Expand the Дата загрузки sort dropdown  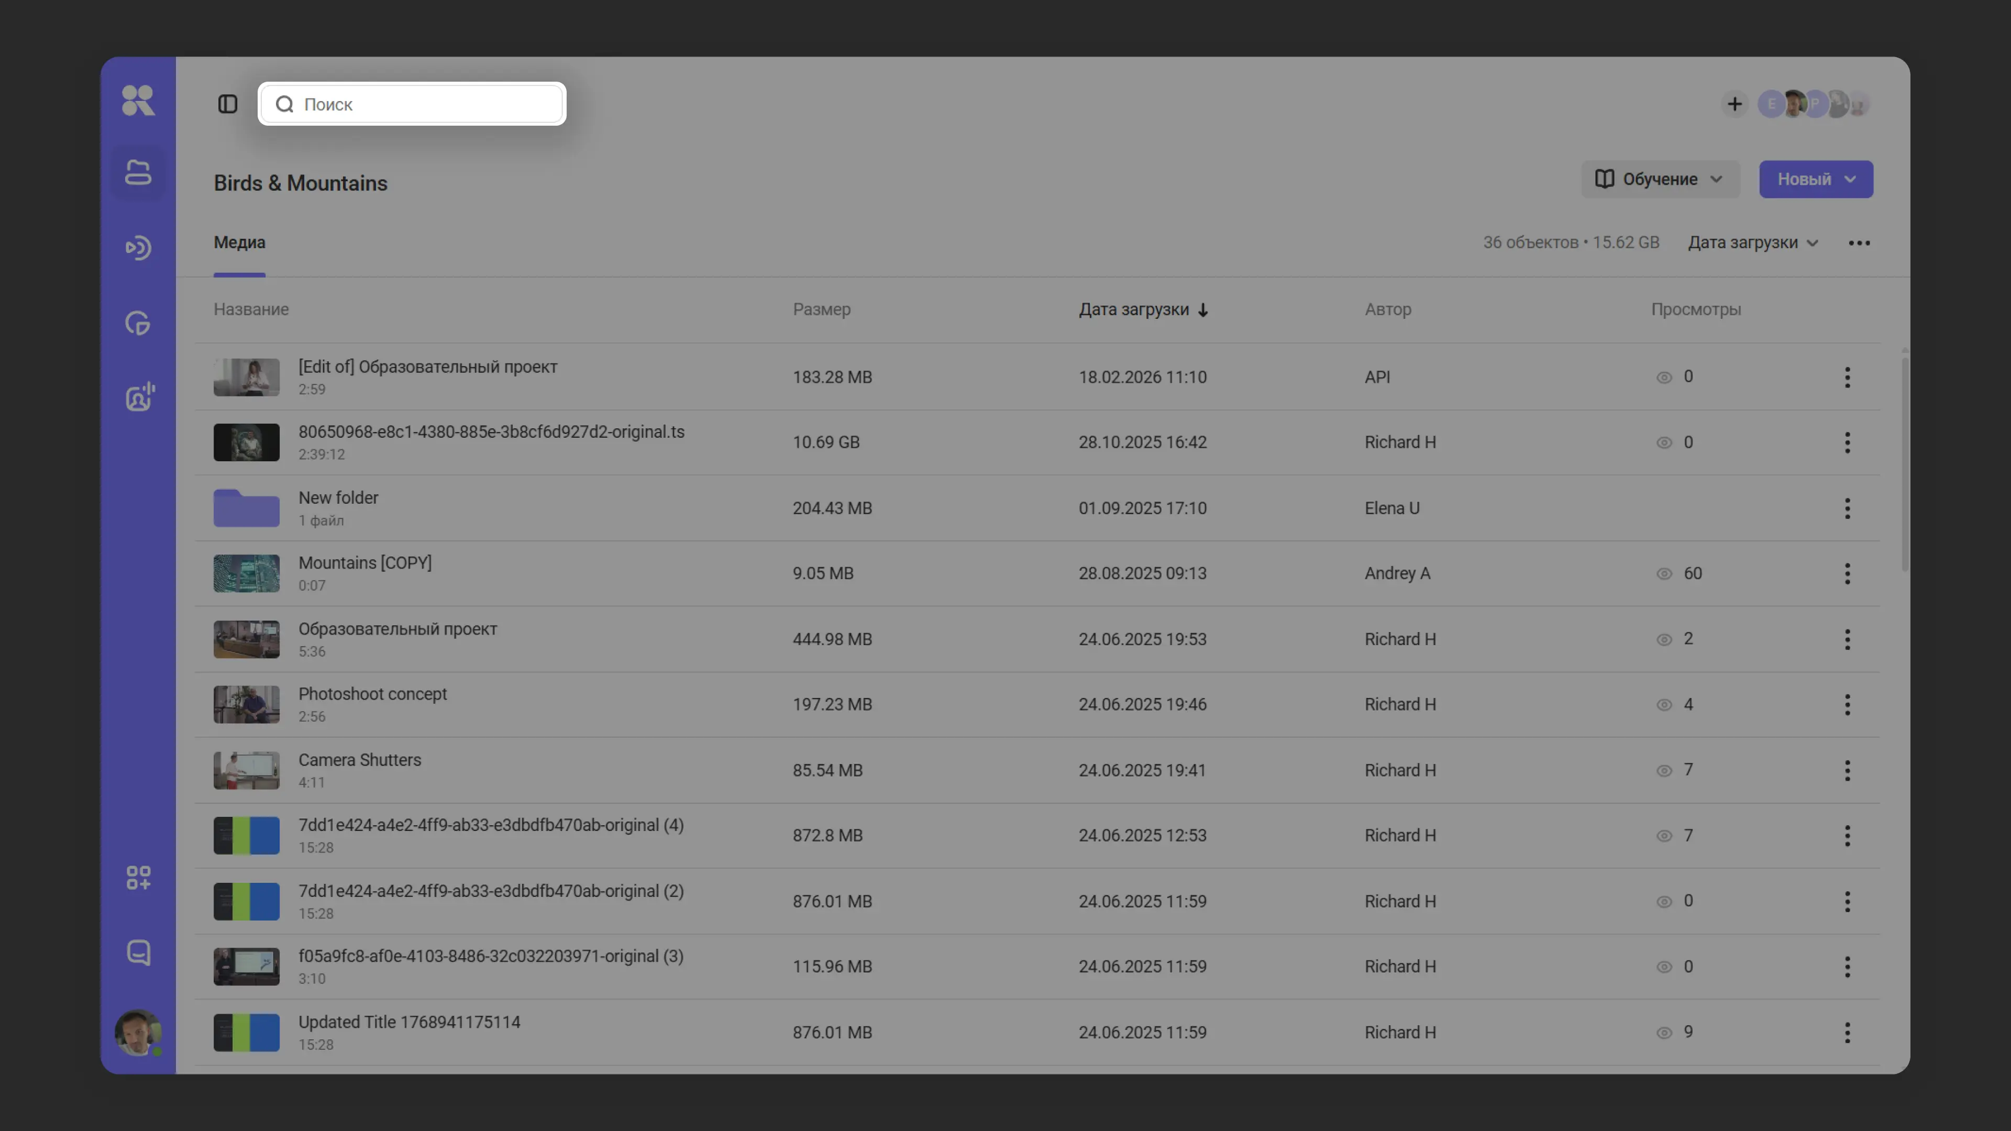(x=1753, y=243)
